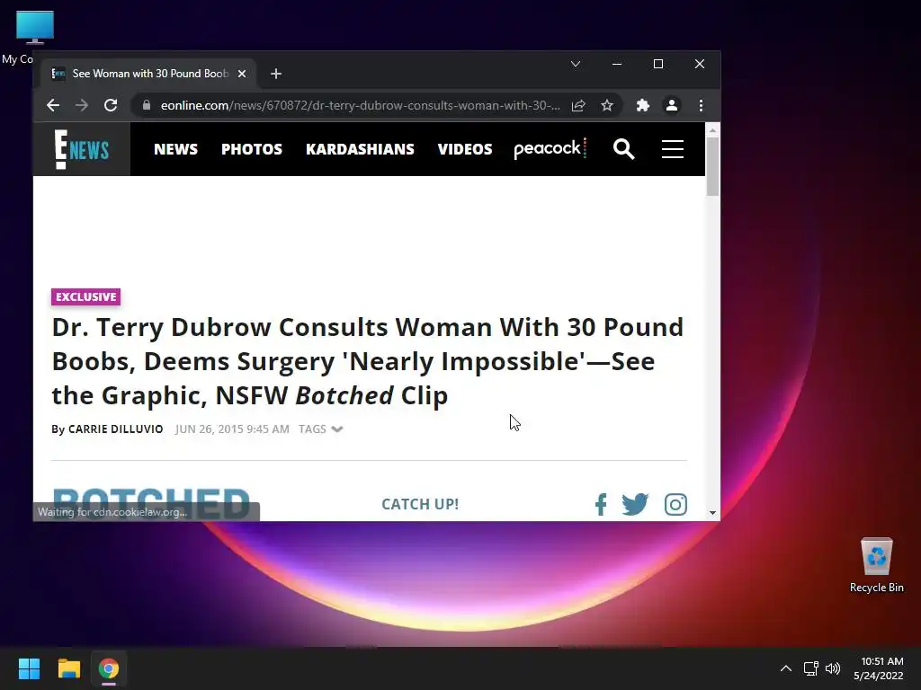
Task: Open File Explorer from taskbar
Action: click(68, 668)
